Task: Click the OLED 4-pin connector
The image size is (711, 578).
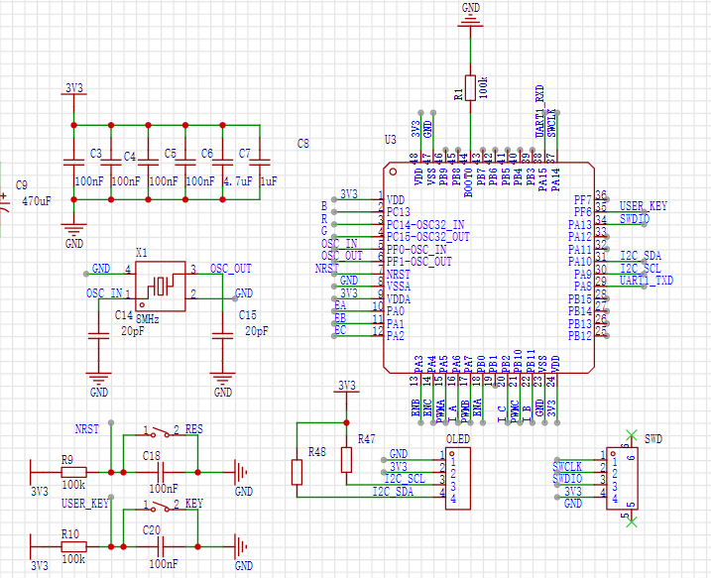Action: (x=460, y=478)
